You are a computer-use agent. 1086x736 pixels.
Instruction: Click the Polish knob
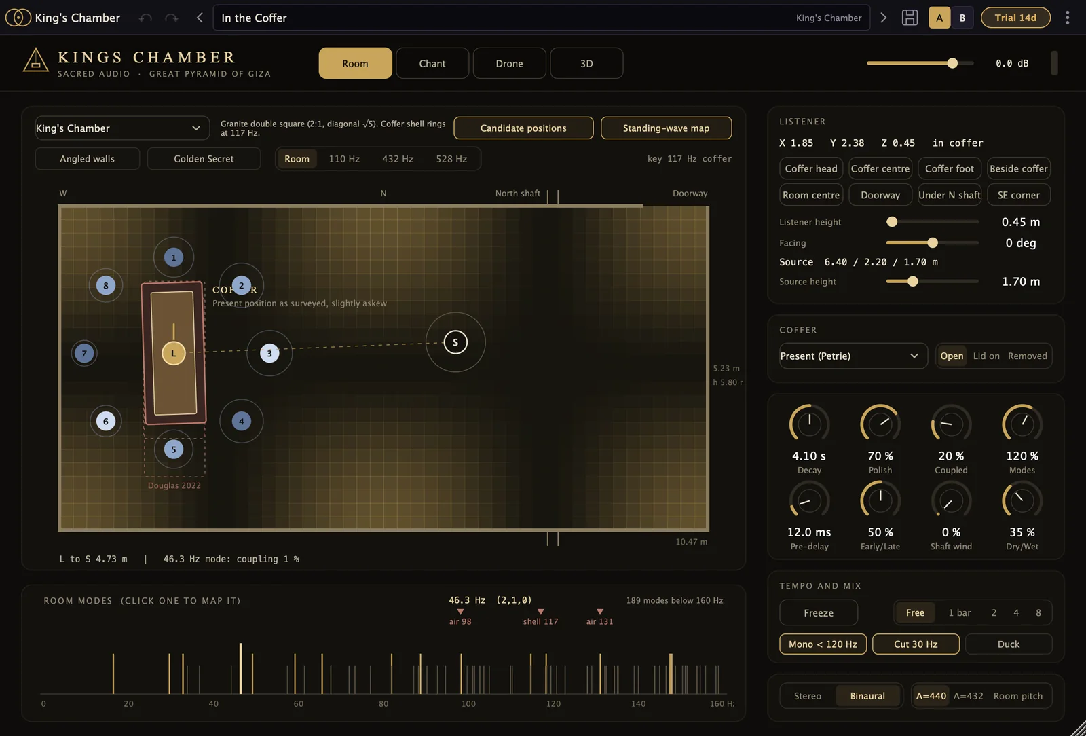tap(880, 424)
